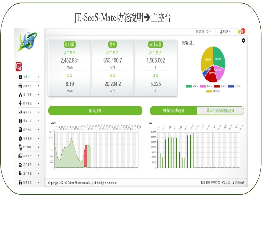
Task: Click the dollar sign 電費分析 icon
Action: [x=20, y=121]
